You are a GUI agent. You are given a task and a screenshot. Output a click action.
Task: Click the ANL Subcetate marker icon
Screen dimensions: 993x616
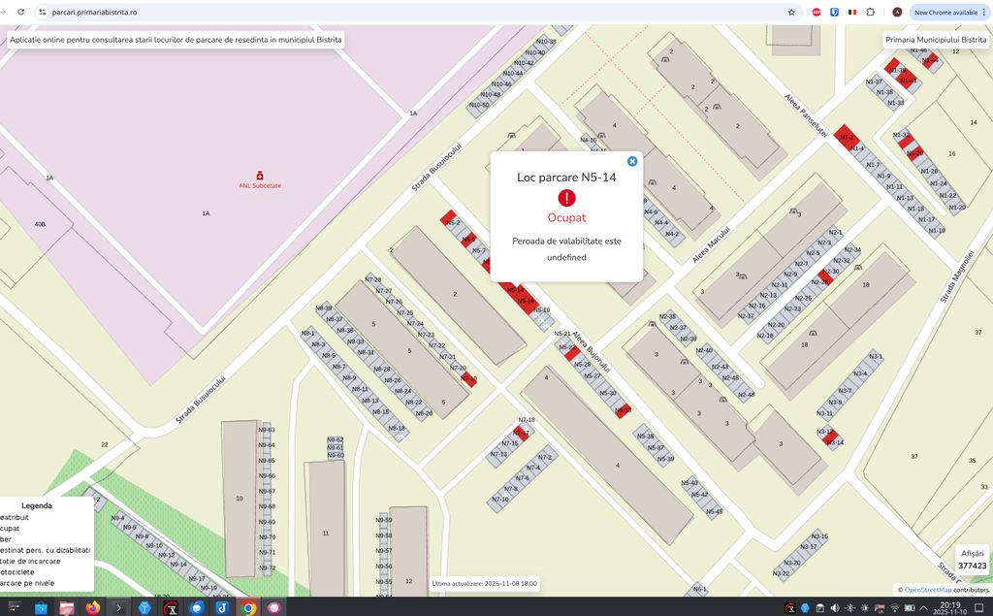259,176
